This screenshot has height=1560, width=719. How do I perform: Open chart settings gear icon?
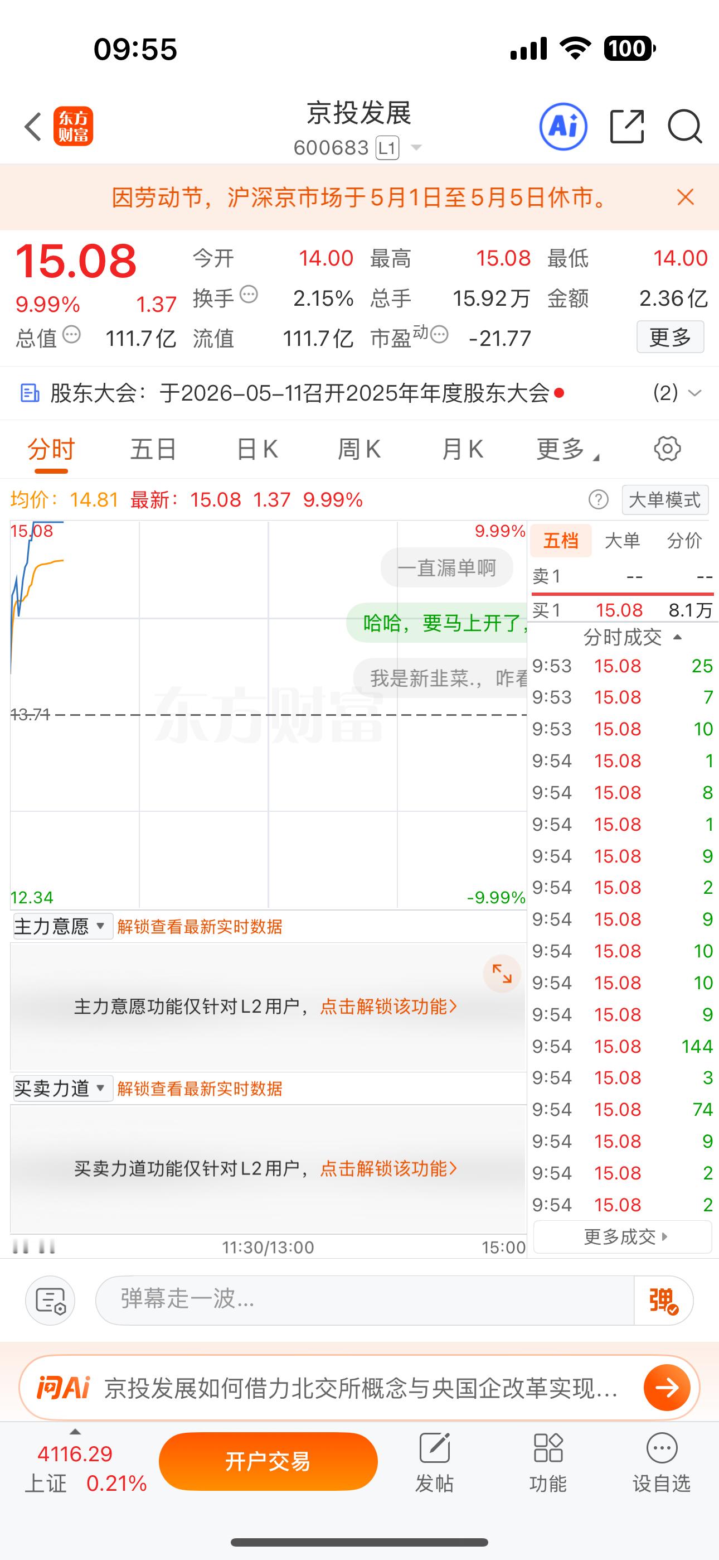(x=668, y=449)
